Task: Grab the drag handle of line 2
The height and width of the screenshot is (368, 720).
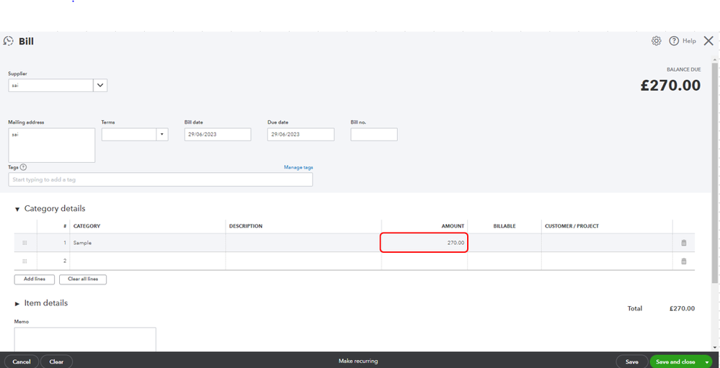Action: (x=25, y=261)
